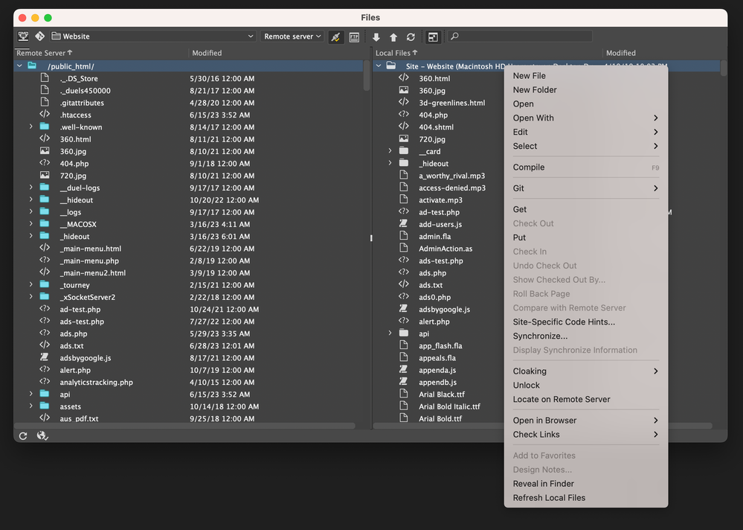Expand the __duel-logs folder

[30, 188]
